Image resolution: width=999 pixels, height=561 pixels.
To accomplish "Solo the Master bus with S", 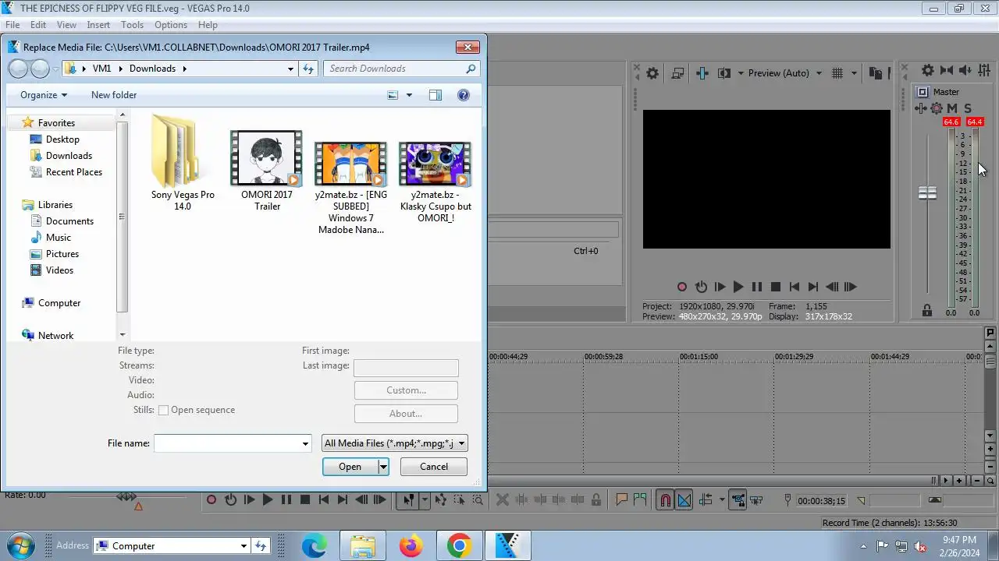I will tap(968, 108).
